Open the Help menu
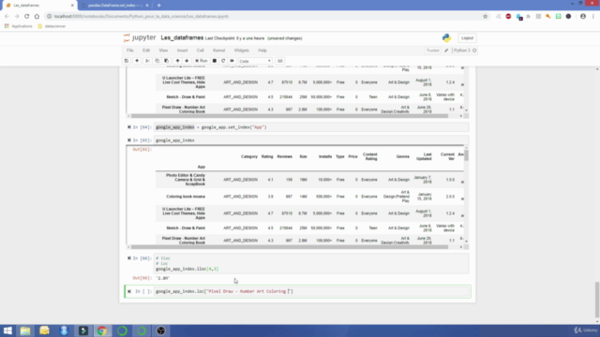 click(262, 51)
